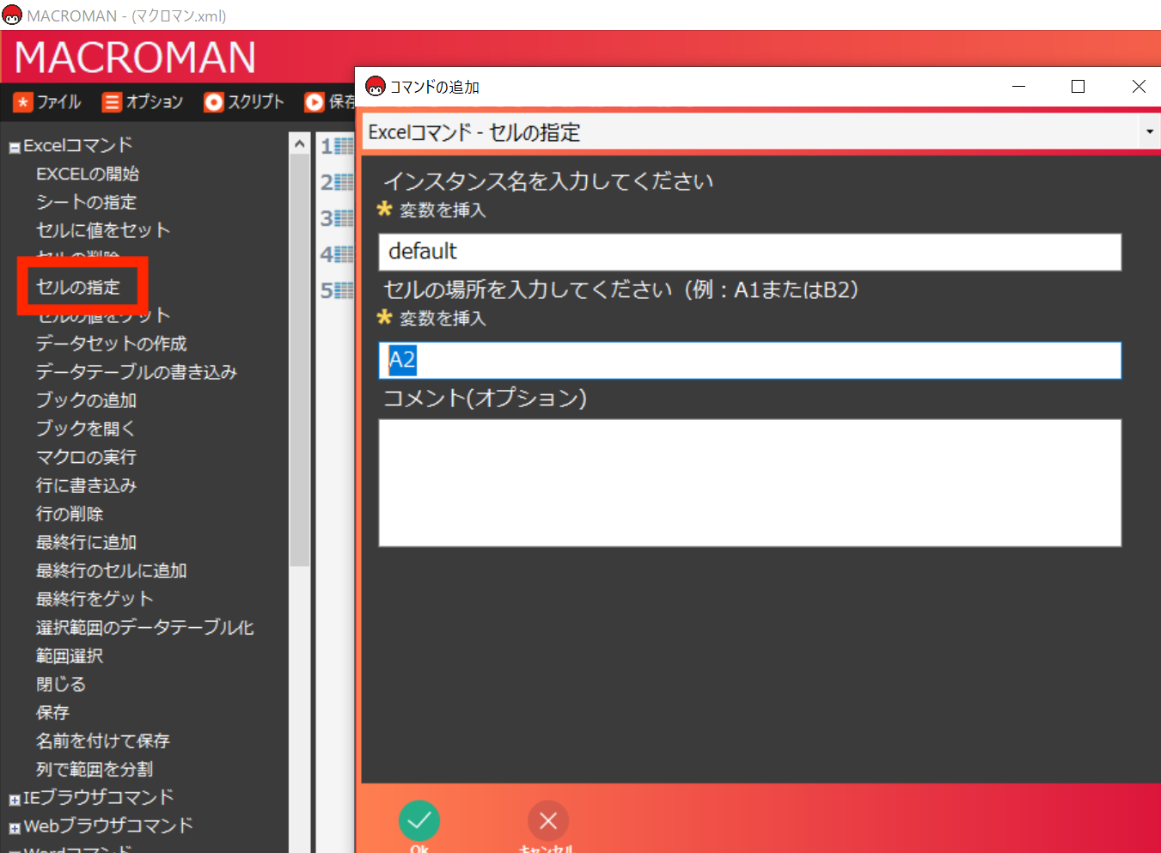Image resolution: width=1161 pixels, height=853 pixels.
Task: Select 最終行をゲット command
Action: pyautogui.click(x=95, y=599)
